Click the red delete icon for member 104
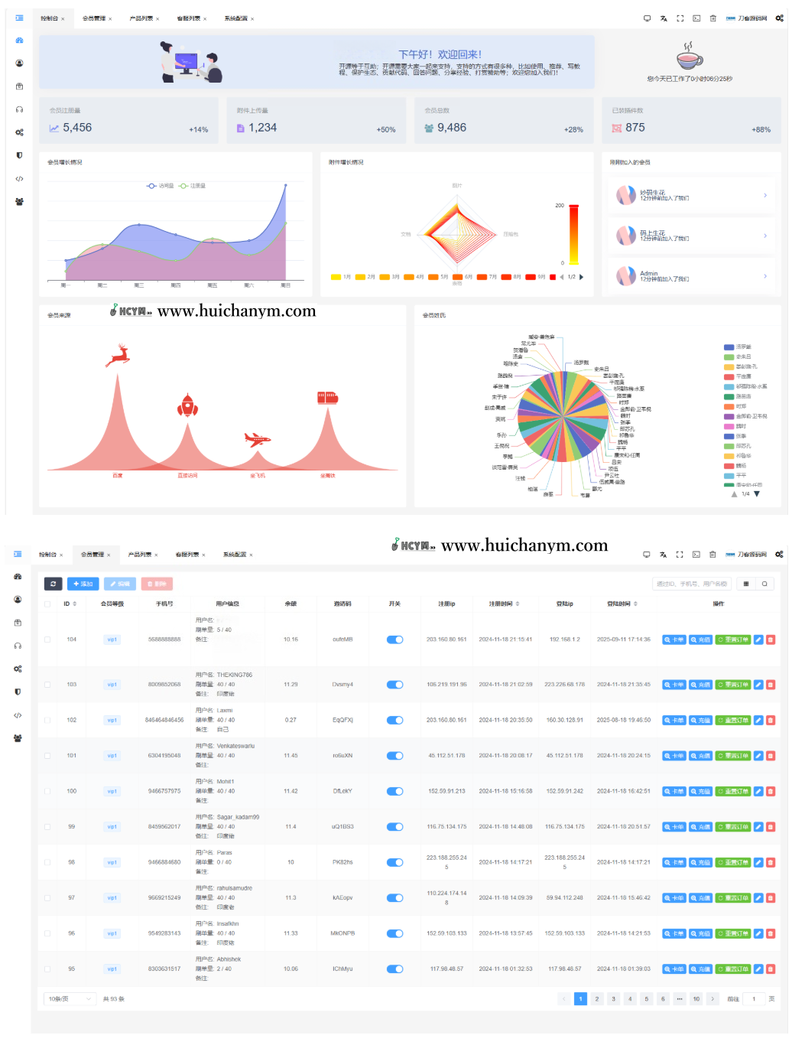Image resolution: width=792 pixels, height=1045 pixels. tap(770, 640)
